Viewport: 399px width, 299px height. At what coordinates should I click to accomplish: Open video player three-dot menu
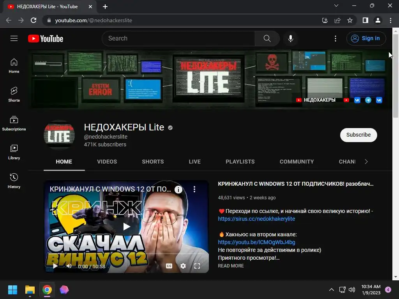click(x=194, y=189)
